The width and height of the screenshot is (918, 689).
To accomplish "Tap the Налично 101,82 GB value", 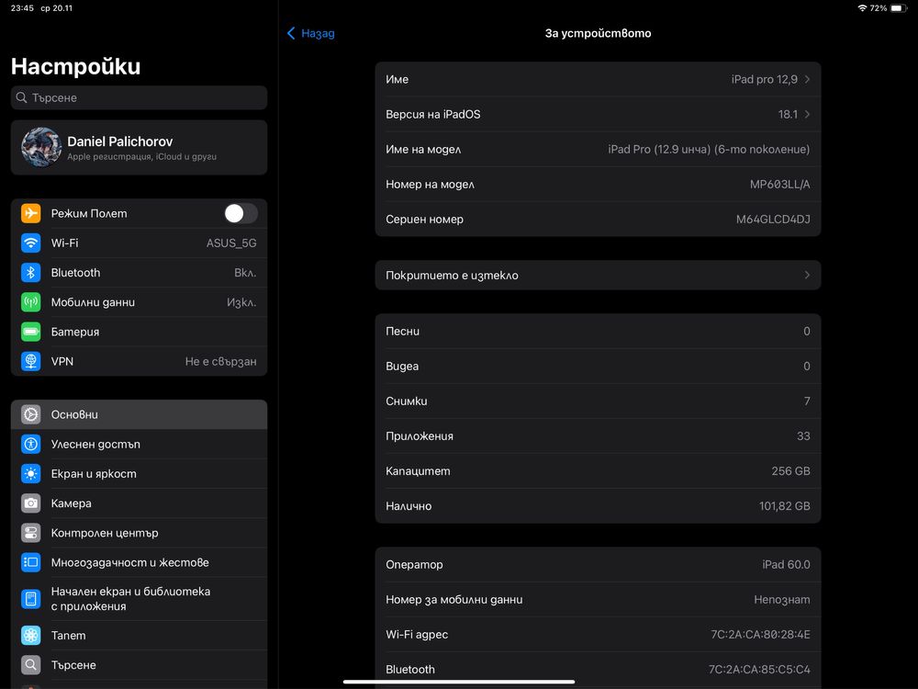I will (x=785, y=505).
